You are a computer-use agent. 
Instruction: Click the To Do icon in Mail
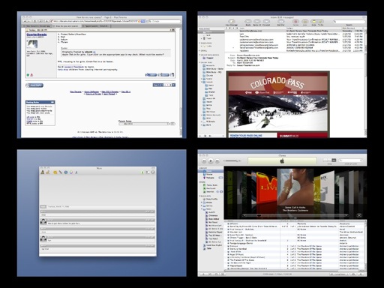(x=320, y=22)
